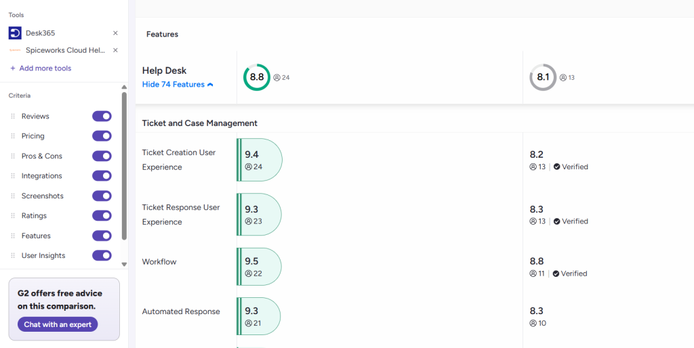Click drag handle beside Screenshots
The height and width of the screenshot is (348, 694).
(13, 196)
